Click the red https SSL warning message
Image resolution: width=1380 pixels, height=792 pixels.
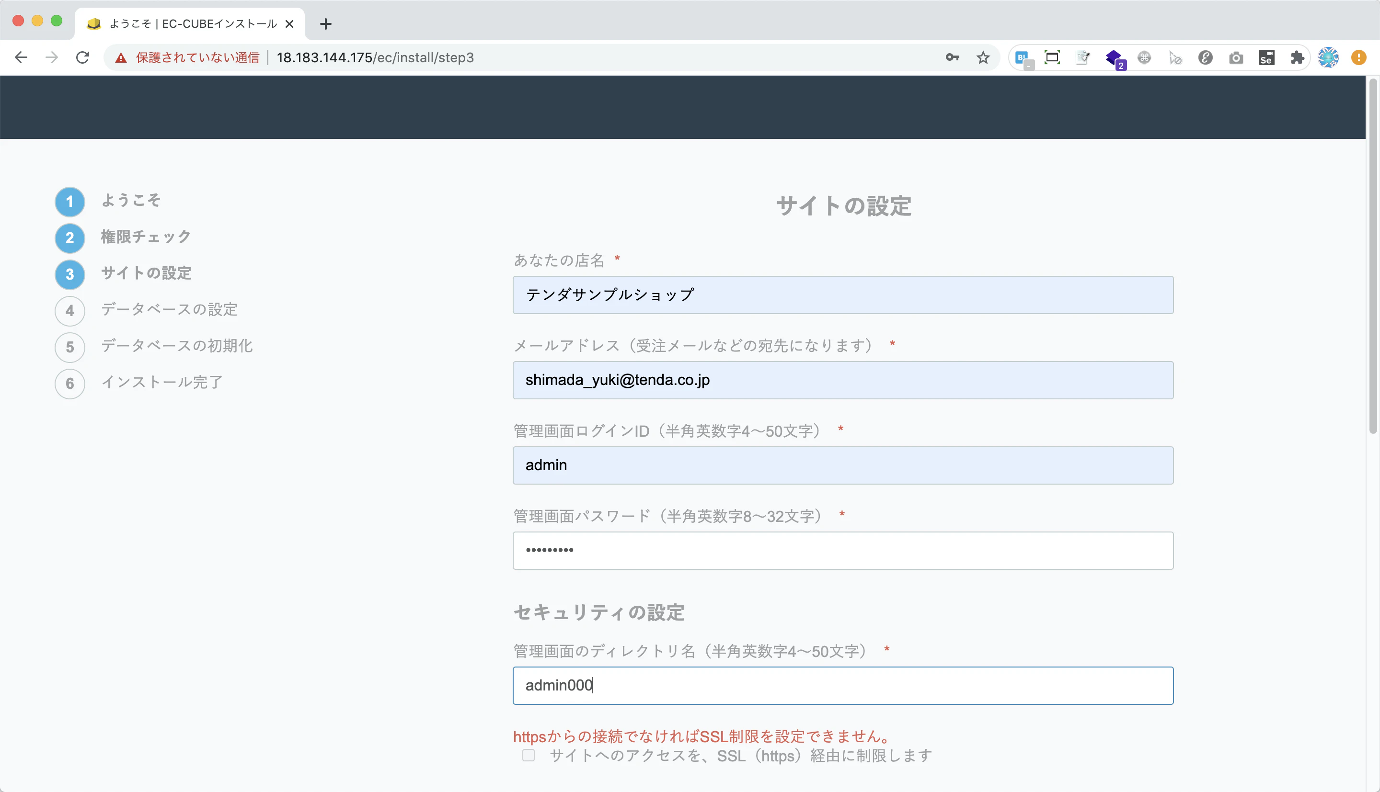(x=703, y=736)
